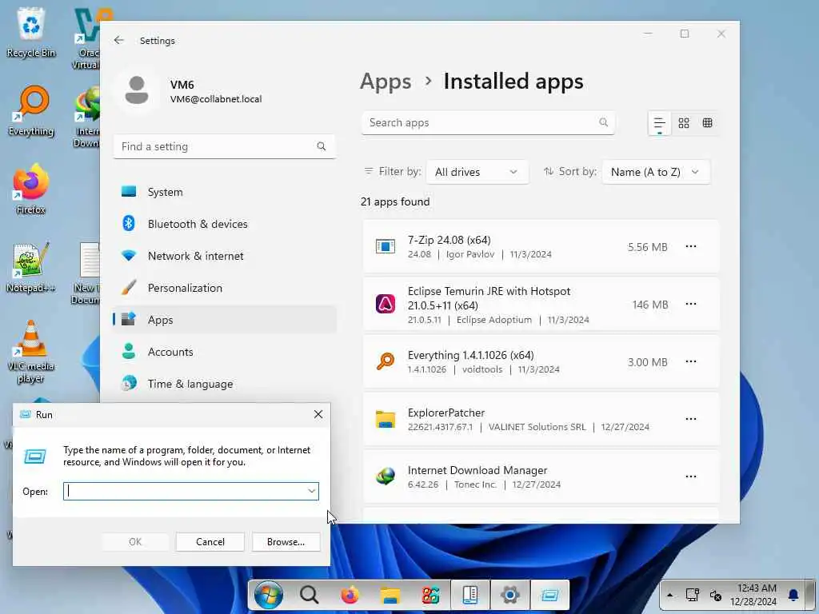819x614 pixels.
Task: Select Firefox desktop shortcut
Action: (31, 189)
